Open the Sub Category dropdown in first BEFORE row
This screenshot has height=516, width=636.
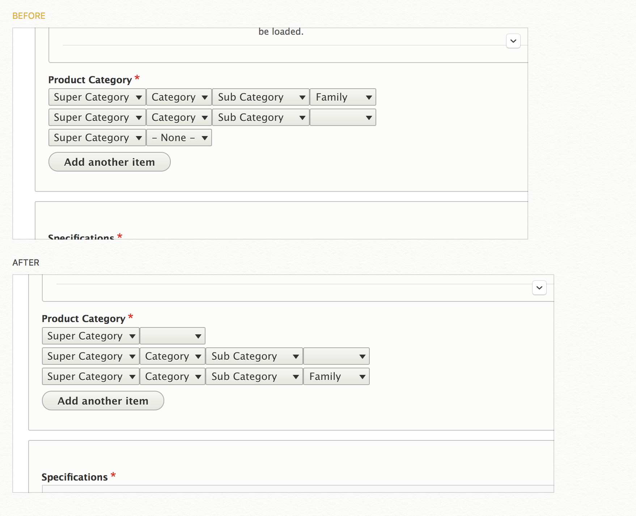coord(260,97)
